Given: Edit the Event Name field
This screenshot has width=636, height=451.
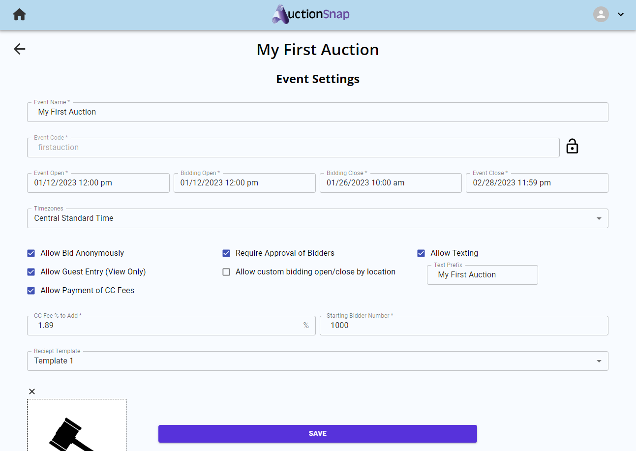Looking at the screenshot, I should click(318, 112).
